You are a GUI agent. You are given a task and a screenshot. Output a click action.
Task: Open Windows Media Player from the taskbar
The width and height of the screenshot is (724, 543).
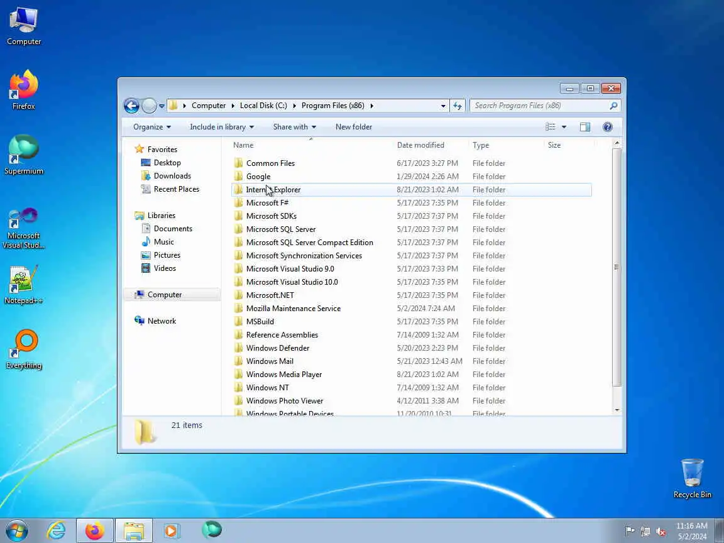pos(171,530)
